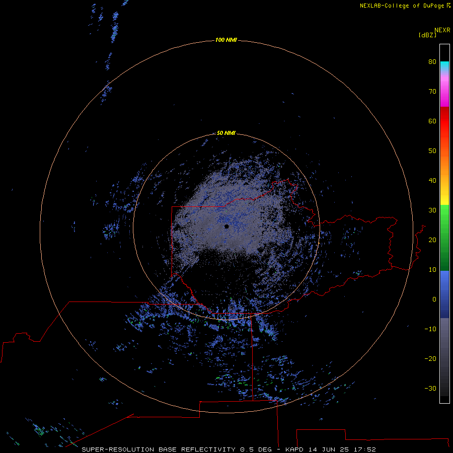Click the -20 value on the dBZ scale
This screenshot has height=453, width=453.
(430, 358)
